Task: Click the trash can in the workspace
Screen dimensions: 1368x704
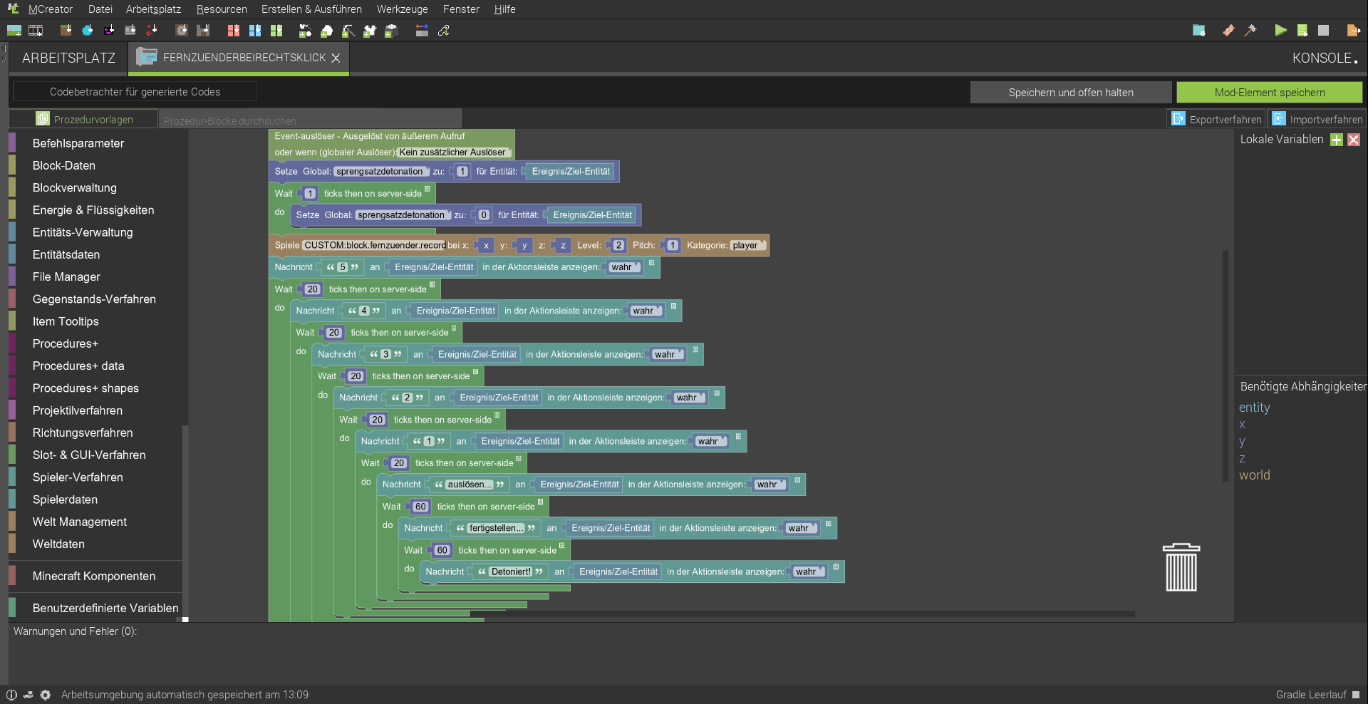Action: click(1181, 568)
